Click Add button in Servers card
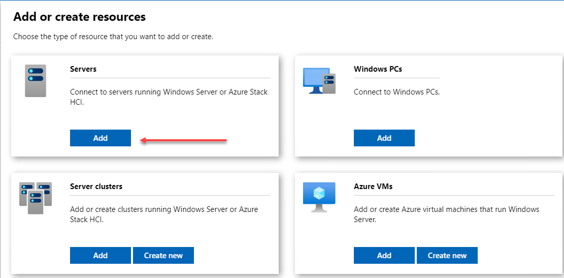The image size is (564, 278). (101, 138)
